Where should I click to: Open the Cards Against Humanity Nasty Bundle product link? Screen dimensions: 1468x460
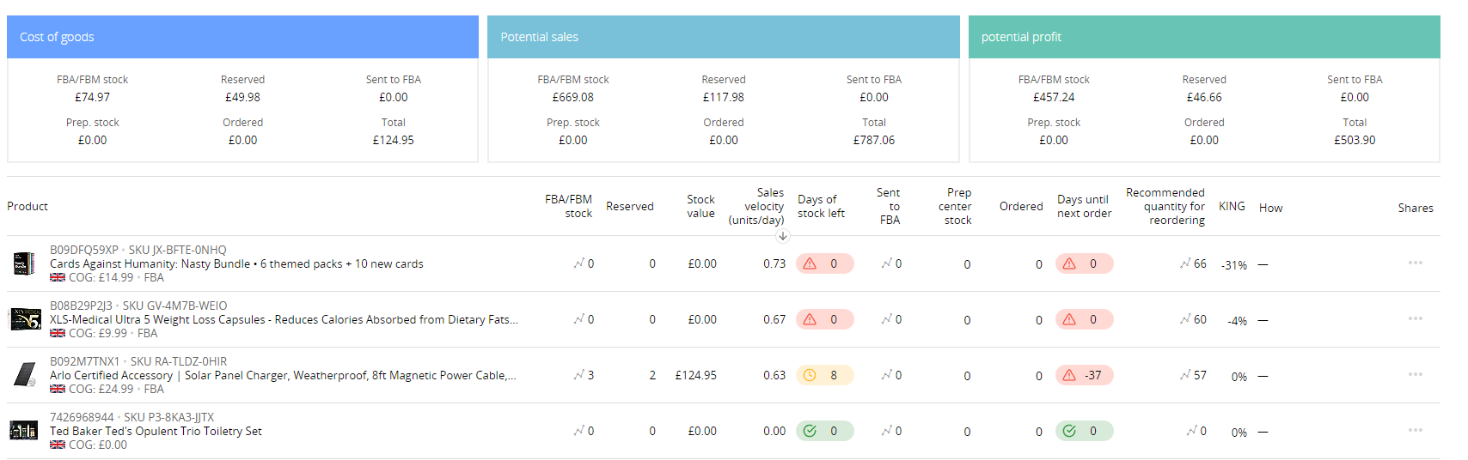(236, 263)
